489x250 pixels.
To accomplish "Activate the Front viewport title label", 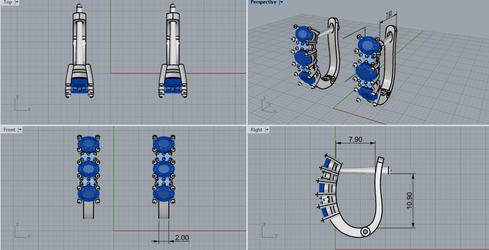I will [x=9, y=130].
